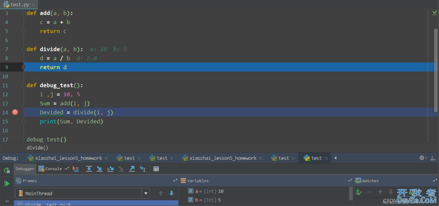Switch to the Debugger tab
Screen dimensions: 439x206
pyautogui.click(x=25, y=169)
